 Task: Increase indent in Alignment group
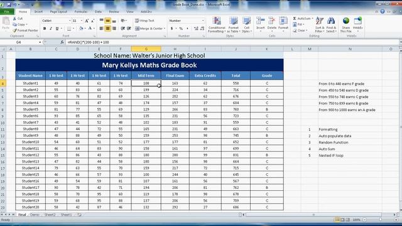(x=129, y=28)
